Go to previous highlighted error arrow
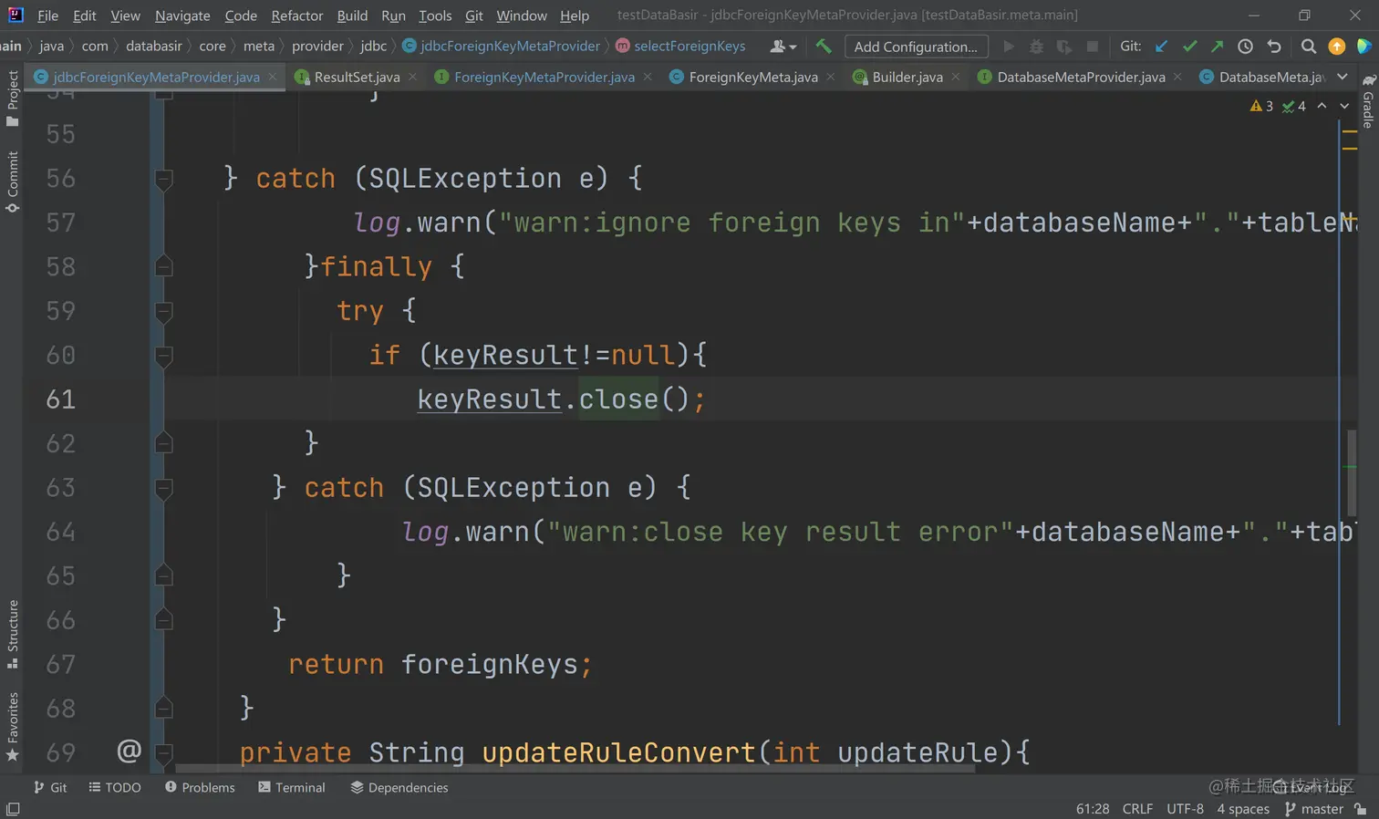The width and height of the screenshot is (1379, 819). 1322,106
